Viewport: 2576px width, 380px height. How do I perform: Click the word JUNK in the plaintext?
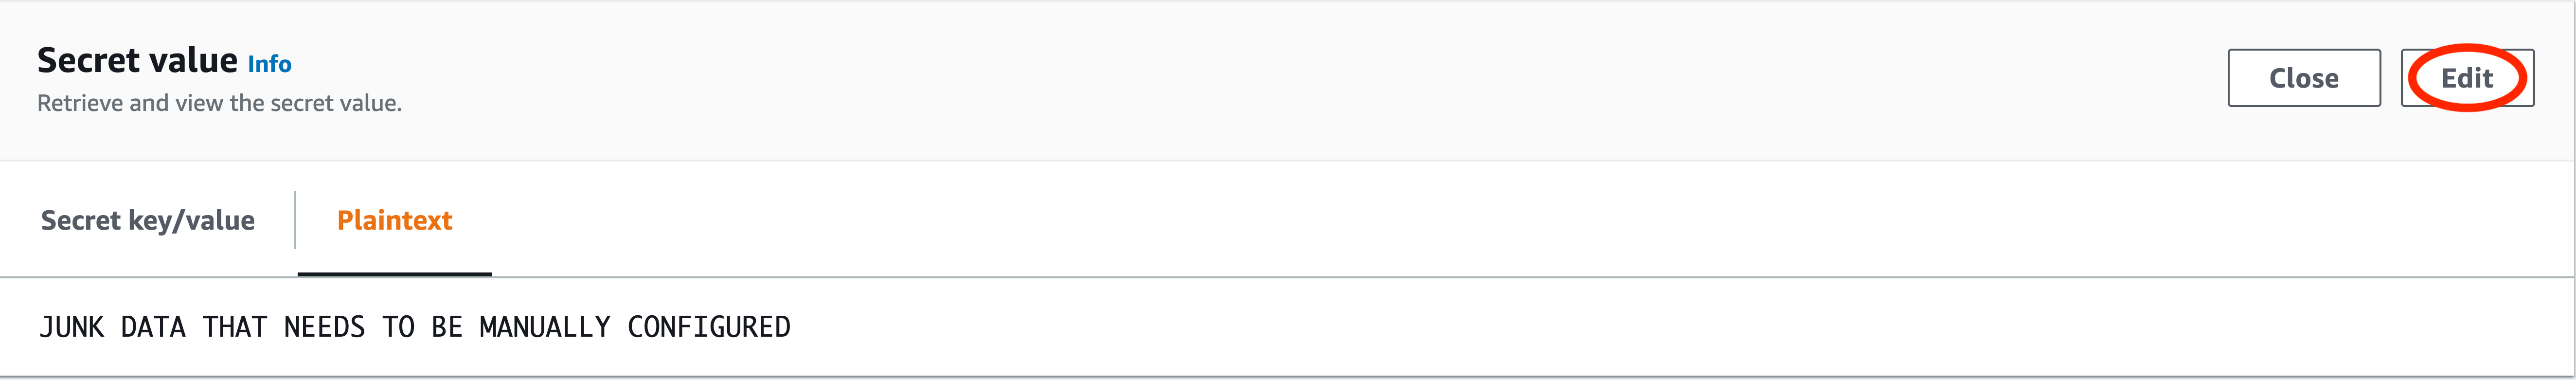pyautogui.click(x=71, y=327)
